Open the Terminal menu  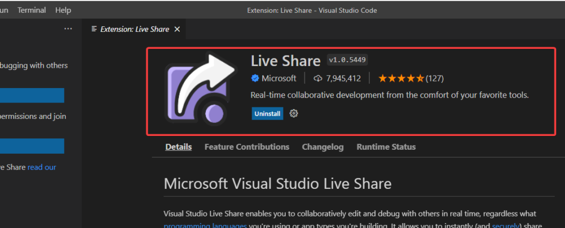(31, 10)
